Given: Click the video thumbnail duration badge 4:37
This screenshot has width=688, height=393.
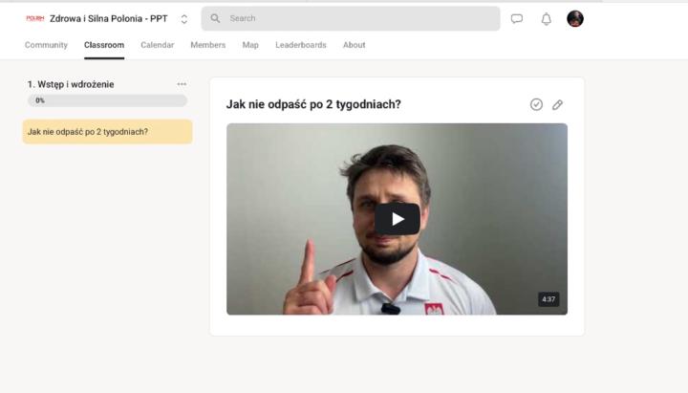Looking at the screenshot, I should point(548,299).
